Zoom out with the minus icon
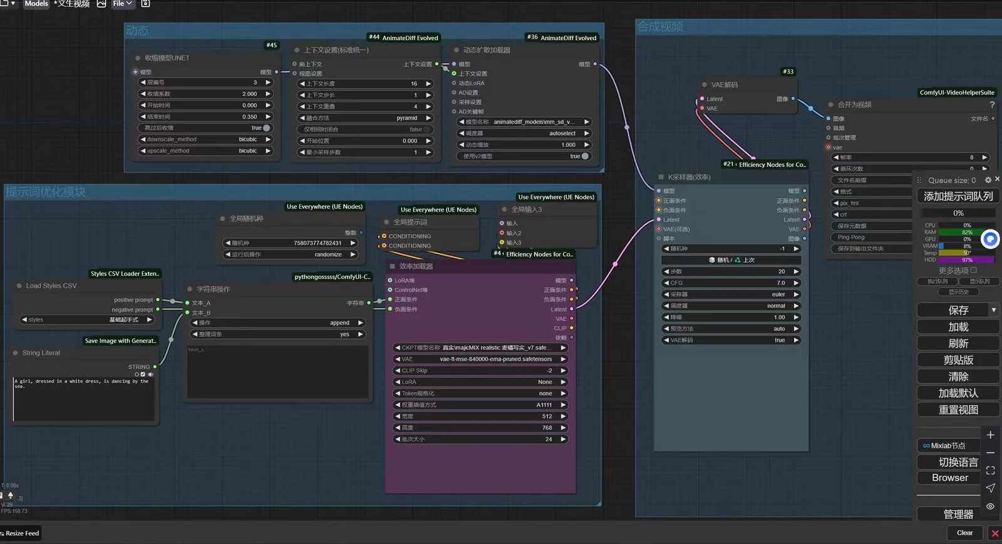This screenshot has width=1002, height=544. point(990,453)
